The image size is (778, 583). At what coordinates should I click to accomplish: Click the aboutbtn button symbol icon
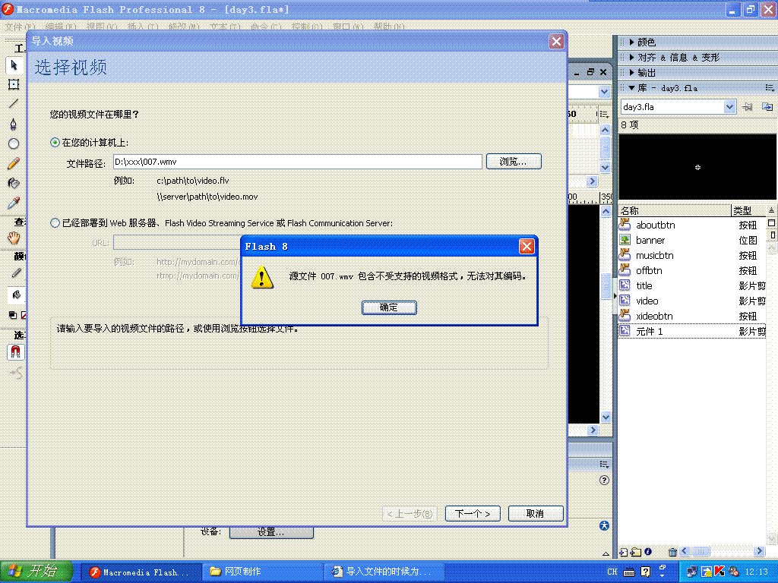pos(625,225)
